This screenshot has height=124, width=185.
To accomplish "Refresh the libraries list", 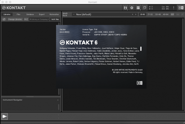I will pyautogui.click(x=4, y=19).
